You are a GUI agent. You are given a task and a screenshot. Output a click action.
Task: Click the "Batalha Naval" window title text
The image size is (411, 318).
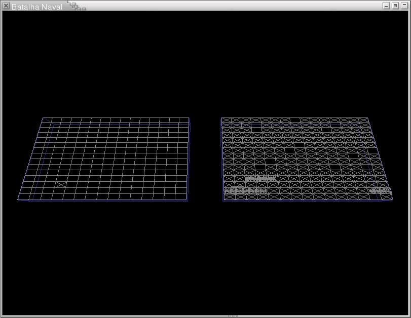coord(37,7)
